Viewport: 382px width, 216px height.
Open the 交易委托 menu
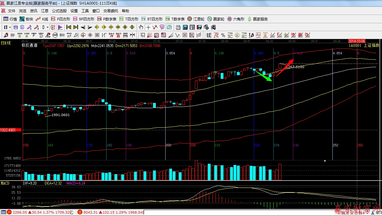pyautogui.click(x=110, y=11)
